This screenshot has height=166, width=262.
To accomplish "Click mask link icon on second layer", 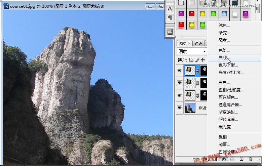I will [197, 83].
